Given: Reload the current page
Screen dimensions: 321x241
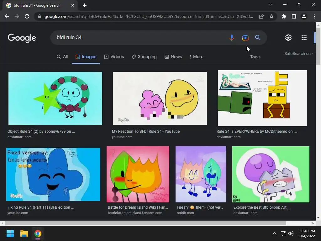Looking at the screenshot, I should click(27, 16).
